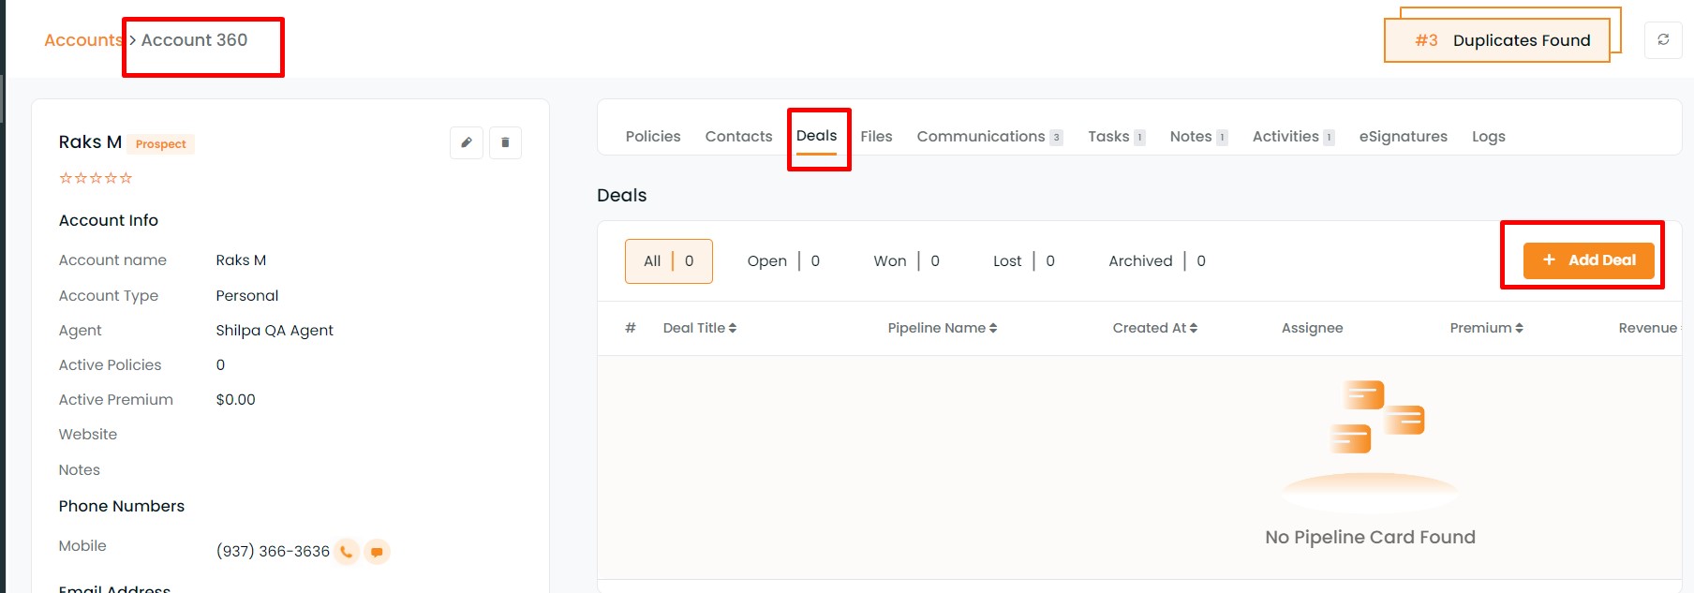Filter deals by All
The image size is (1694, 593).
pyautogui.click(x=669, y=261)
